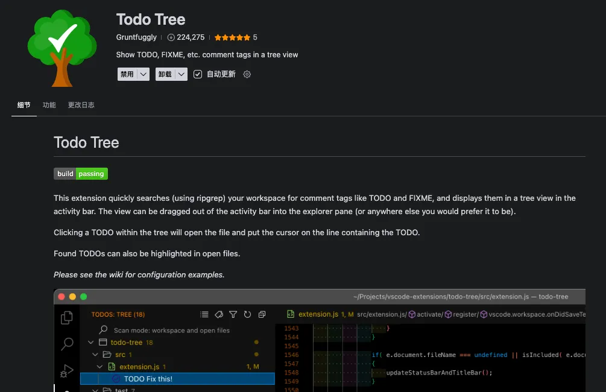Image resolution: width=606 pixels, height=392 pixels.
Task: Click cube icon before vscode.workspace breadcrumb
Action: tap(484, 314)
